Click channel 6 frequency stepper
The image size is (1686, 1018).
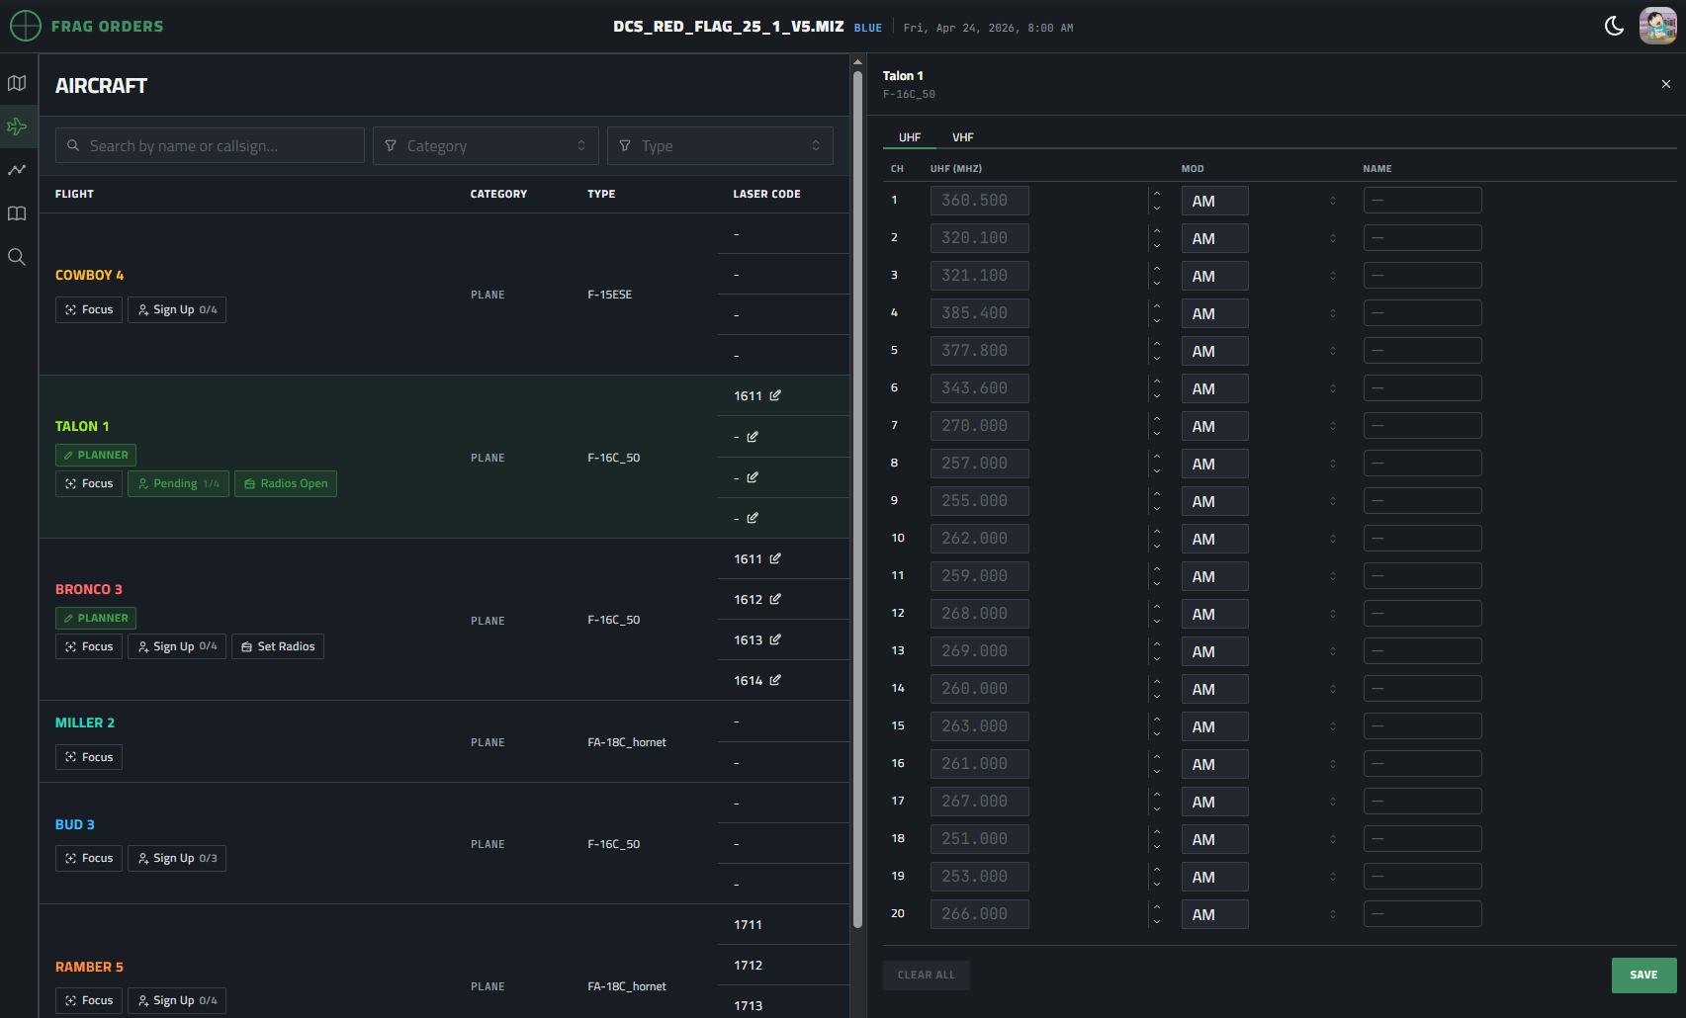pyautogui.click(x=1157, y=388)
